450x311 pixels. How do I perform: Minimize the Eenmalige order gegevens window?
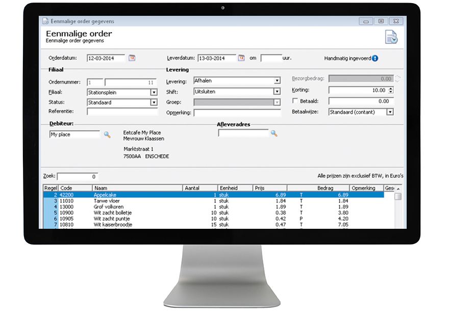366,21
